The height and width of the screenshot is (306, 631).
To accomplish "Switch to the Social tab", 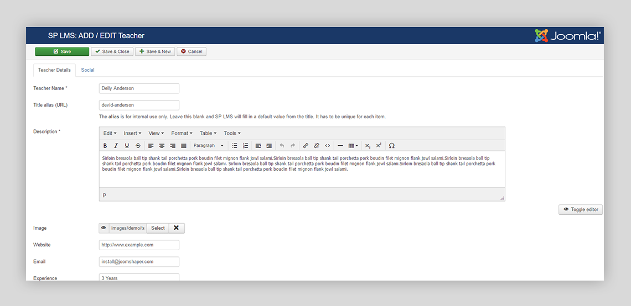I will click(87, 70).
